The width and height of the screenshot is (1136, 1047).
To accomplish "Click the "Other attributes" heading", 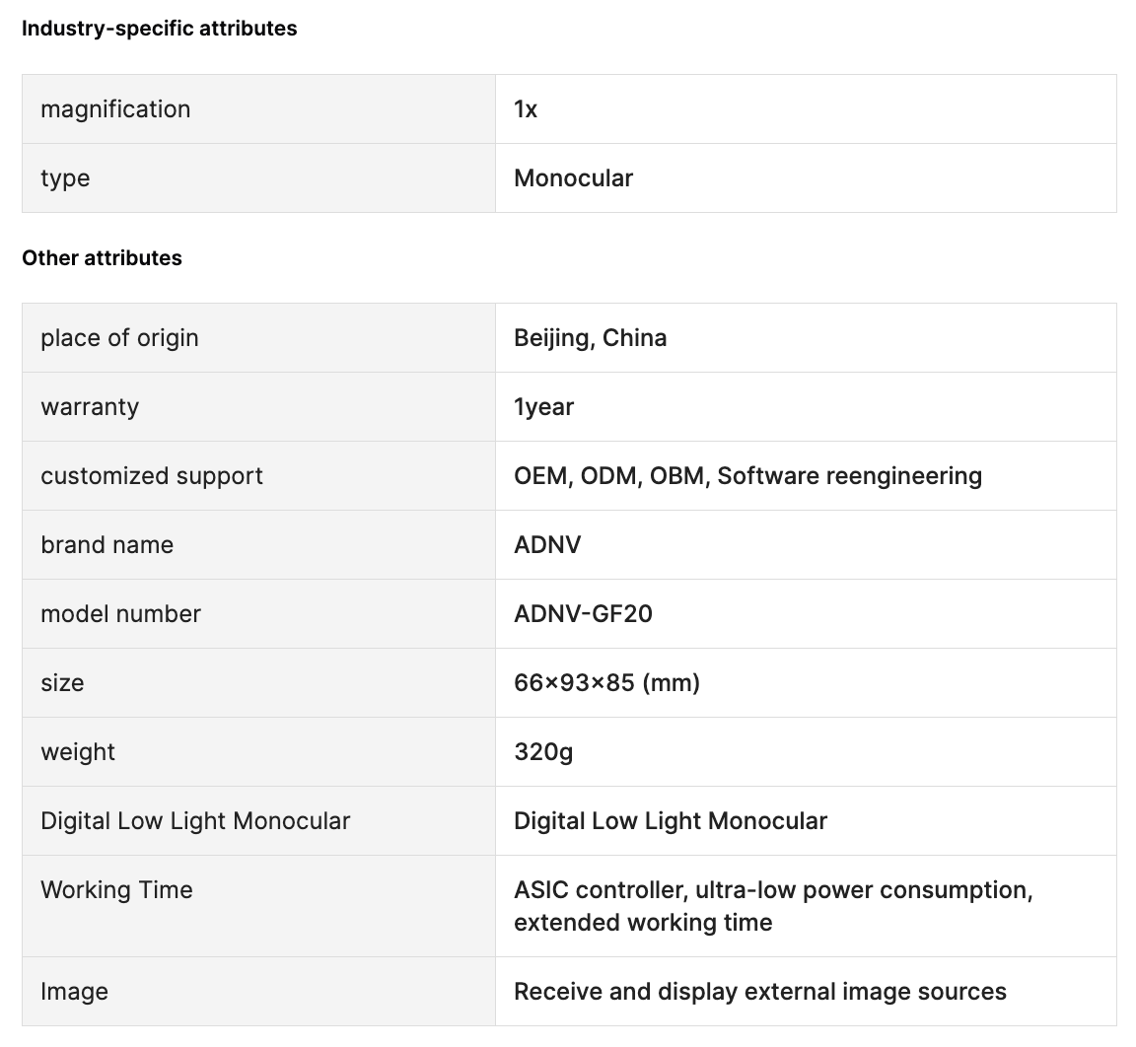I will point(102,258).
